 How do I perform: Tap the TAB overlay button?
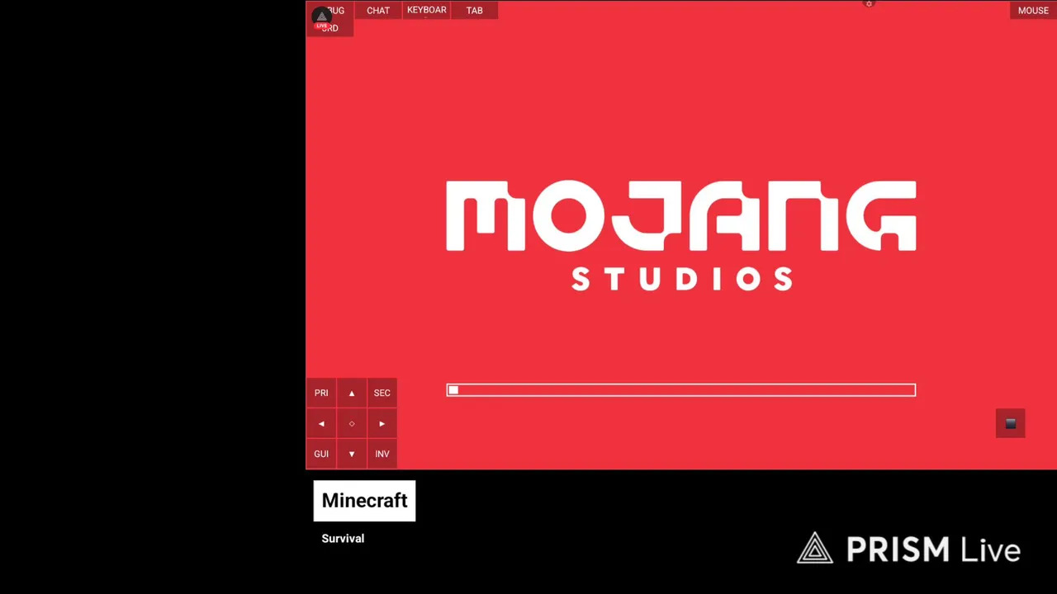474,10
